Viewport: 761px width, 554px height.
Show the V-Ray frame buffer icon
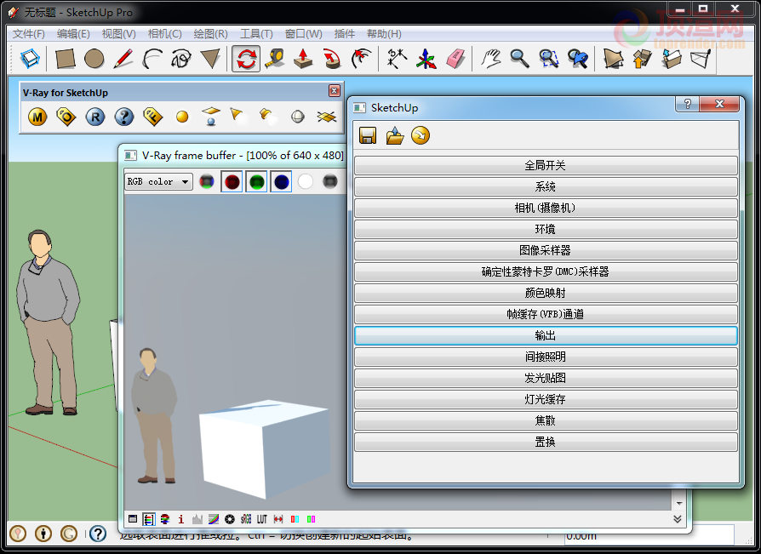pos(153,117)
